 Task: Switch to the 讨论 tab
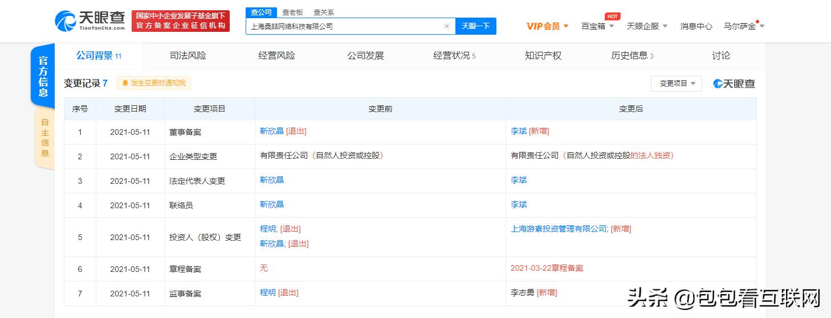click(721, 56)
